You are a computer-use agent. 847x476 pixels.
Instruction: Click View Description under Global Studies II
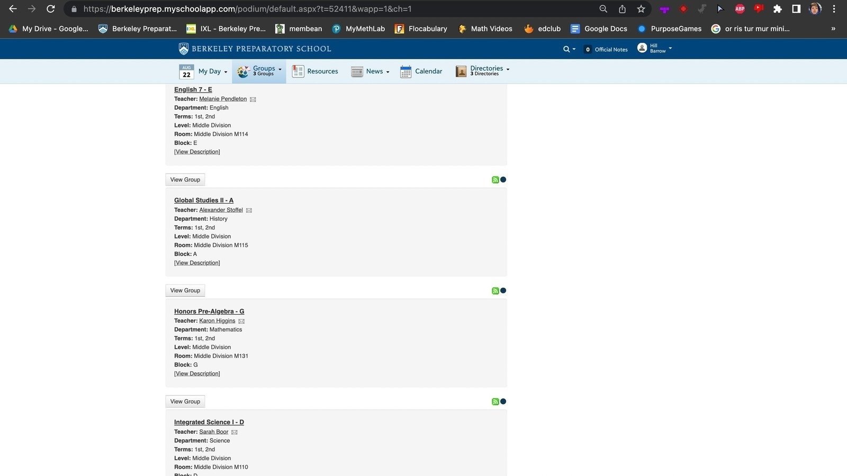(197, 263)
